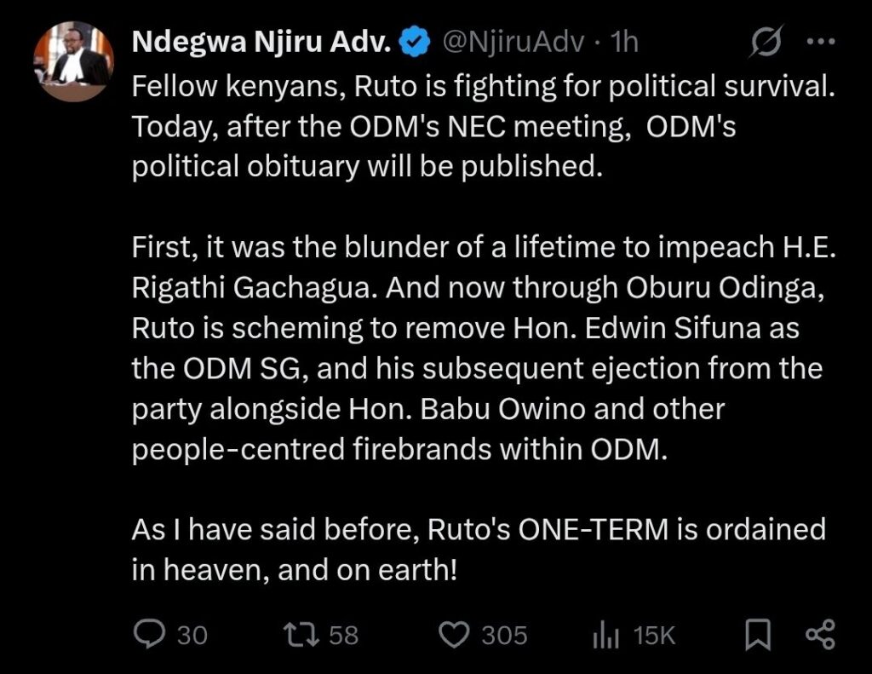The width and height of the screenshot is (872, 674).
Task: Open the view analytics bar-chart icon
Action: [604, 635]
